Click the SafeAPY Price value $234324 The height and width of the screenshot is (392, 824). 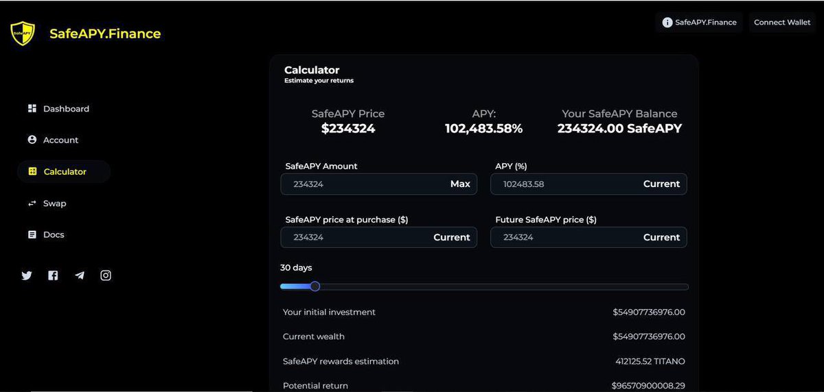coord(348,128)
